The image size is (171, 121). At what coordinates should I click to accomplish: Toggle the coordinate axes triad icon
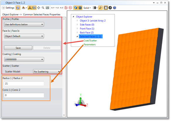pyautogui.click(x=30, y=8)
